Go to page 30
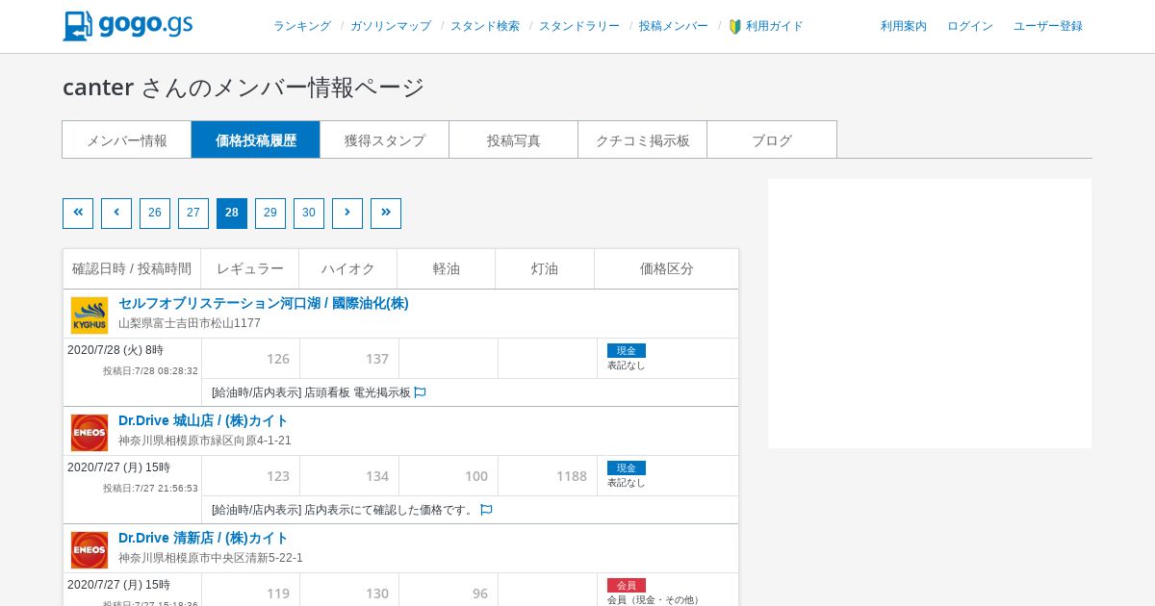 309,214
